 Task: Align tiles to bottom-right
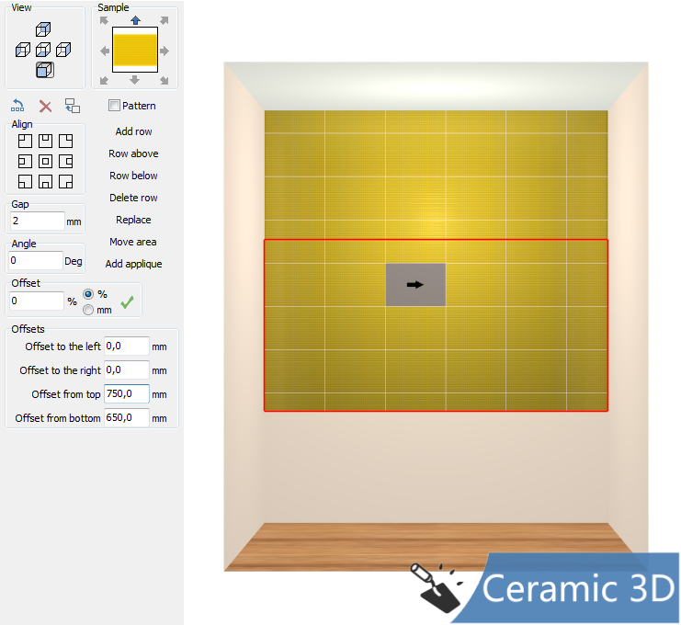65,182
